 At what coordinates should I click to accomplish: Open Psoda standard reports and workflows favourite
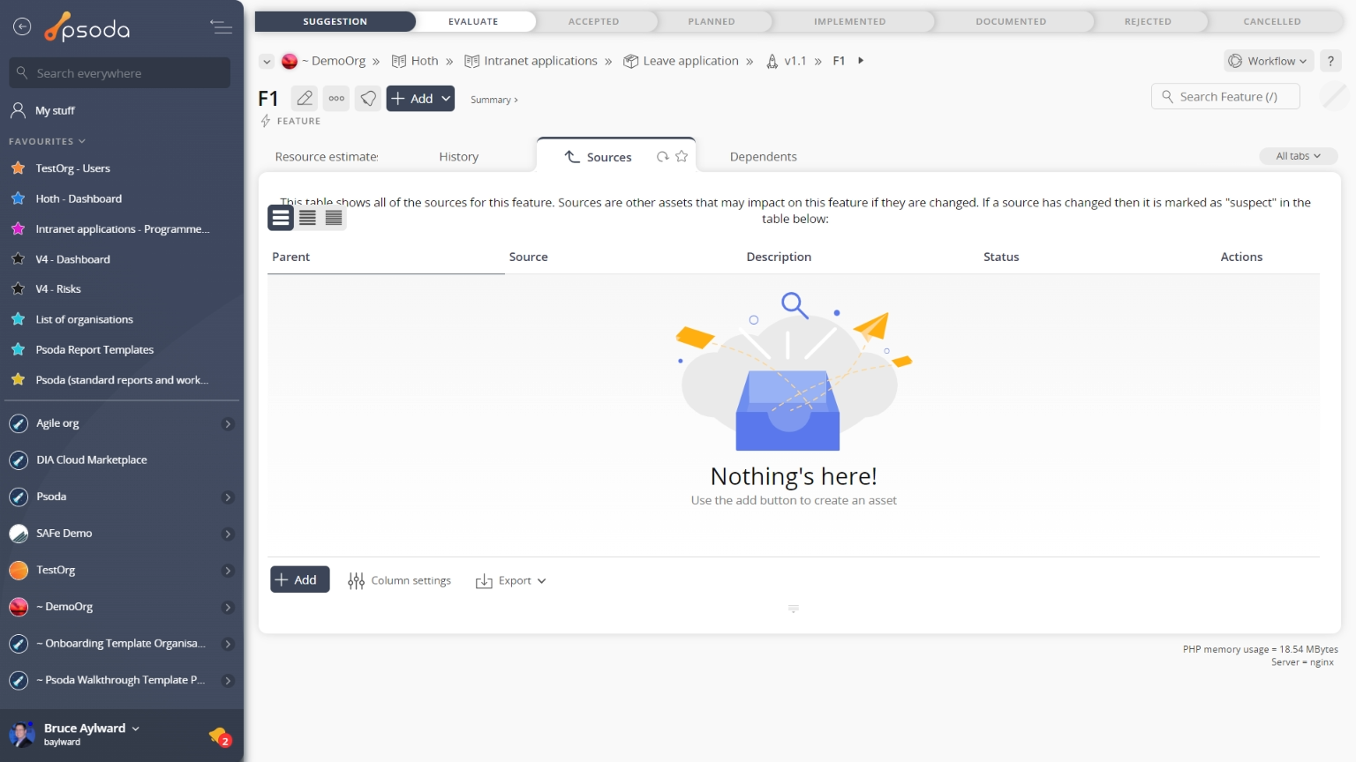122,380
